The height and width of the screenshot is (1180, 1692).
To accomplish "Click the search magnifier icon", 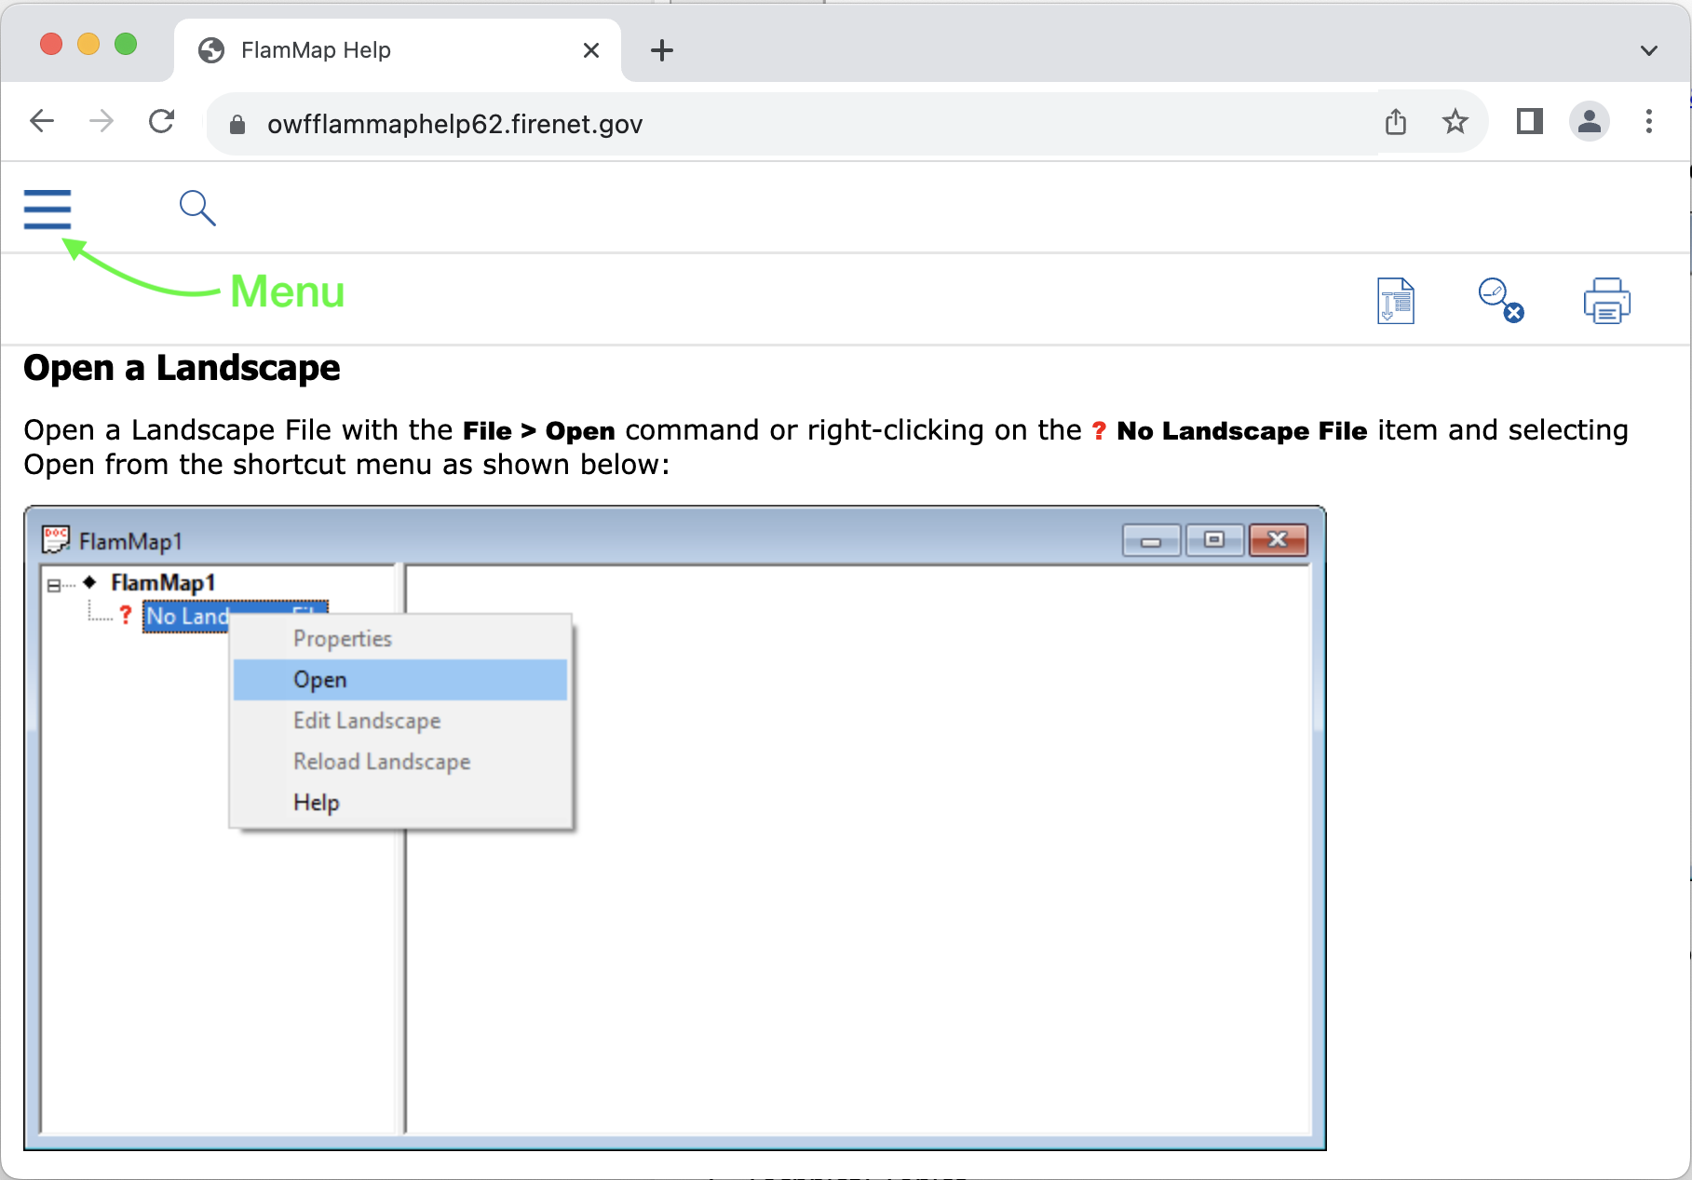I will click(x=197, y=208).
